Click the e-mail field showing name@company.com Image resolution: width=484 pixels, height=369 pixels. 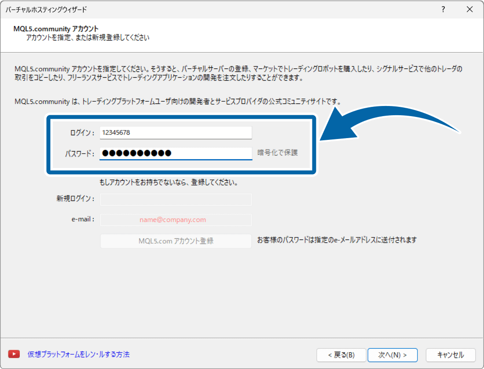[176, 219]
